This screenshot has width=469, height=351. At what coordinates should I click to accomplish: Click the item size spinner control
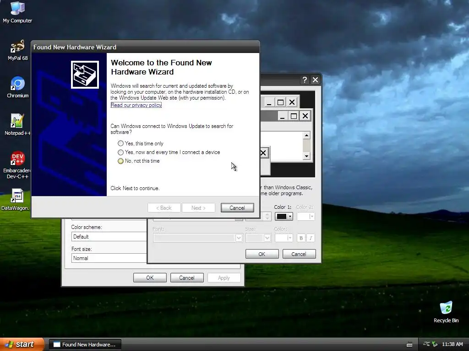tap(267, 216)
